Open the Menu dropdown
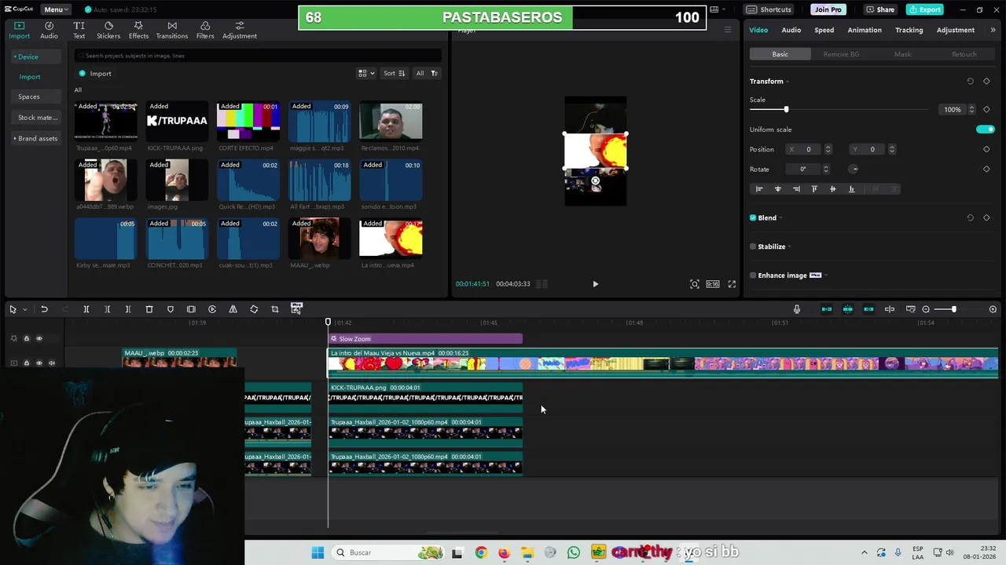Image resolution: width=1006 pixels, height=565 pixels. (x=56, y=9)
